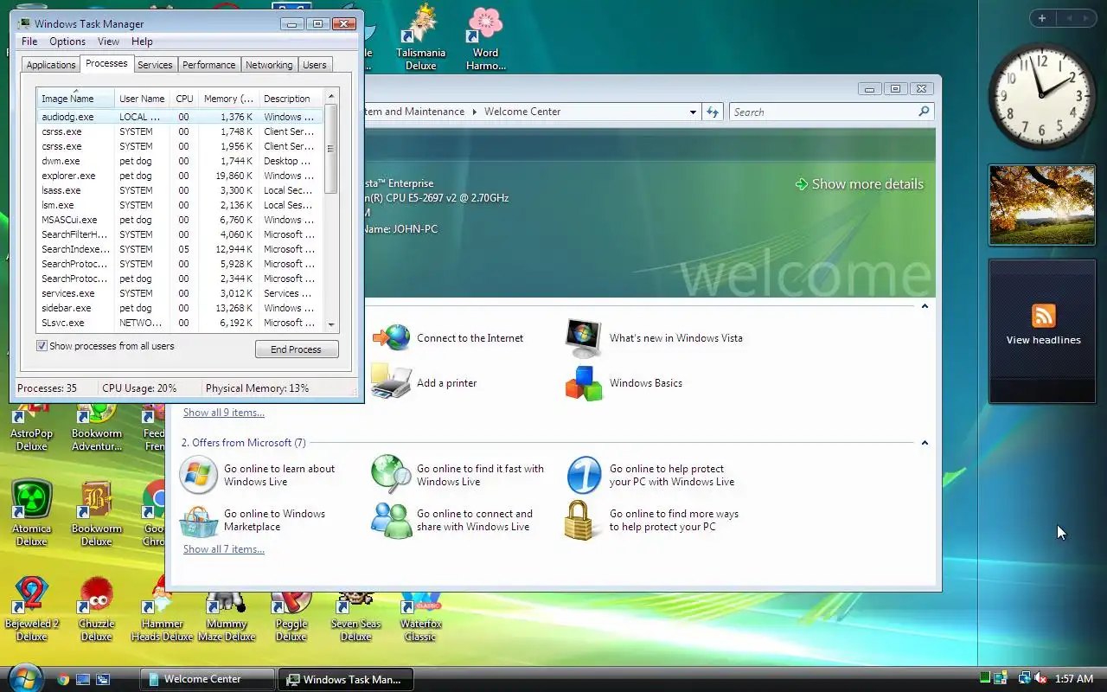The width and height of the screenshot is (1107, 692).
Task: Switch to the Networking tab
Action: click(x=269, y=65)
